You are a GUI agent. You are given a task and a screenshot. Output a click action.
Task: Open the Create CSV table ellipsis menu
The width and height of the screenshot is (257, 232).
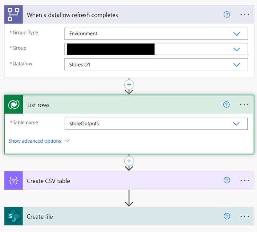tap(245, 180)
